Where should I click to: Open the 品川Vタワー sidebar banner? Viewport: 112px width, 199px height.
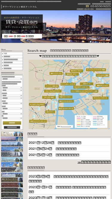pos(12,169)
